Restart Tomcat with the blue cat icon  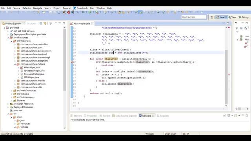(73, 12)
